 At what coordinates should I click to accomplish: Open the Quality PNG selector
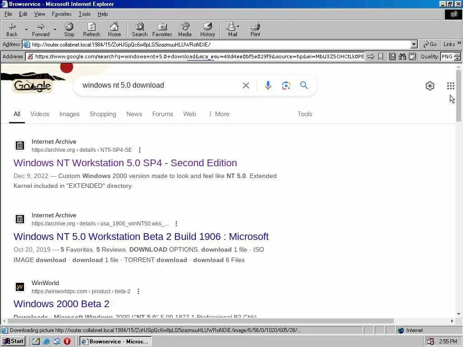click(x=447, y=56)
